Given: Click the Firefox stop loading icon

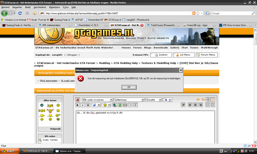Looking at the screenshot, I should [27, 13].
